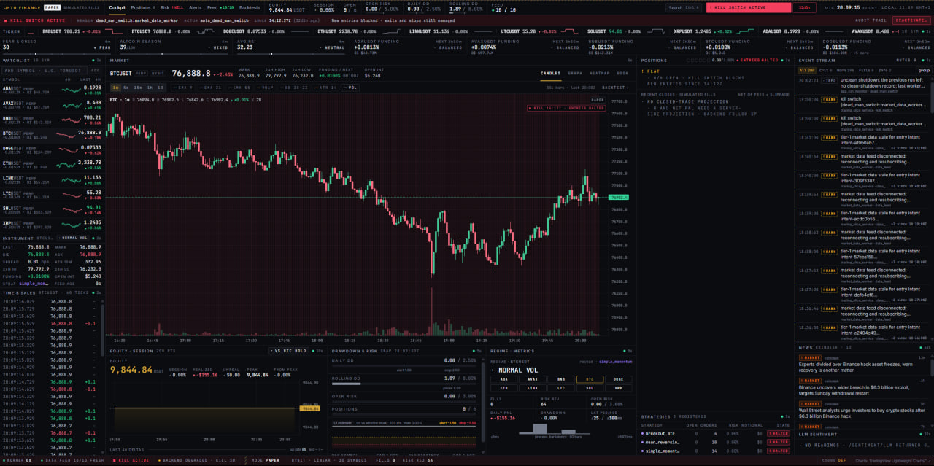This screenshot has width=934, height=466.
Task: Select the 15m chart timeframe
Action: (x=139, y=87)
